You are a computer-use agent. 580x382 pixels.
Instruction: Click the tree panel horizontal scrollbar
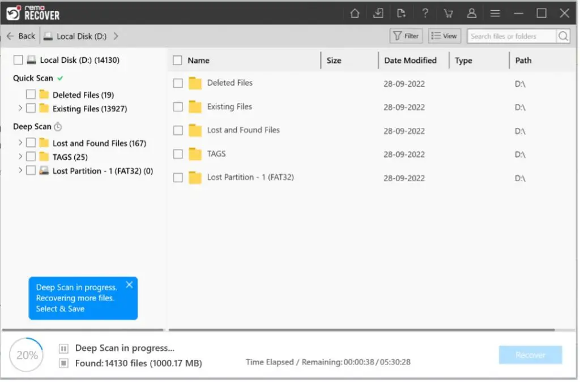(x=83, y=331)
